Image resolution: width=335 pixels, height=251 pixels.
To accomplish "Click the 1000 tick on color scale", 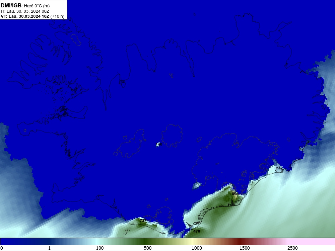I will [x=197, y=248].
